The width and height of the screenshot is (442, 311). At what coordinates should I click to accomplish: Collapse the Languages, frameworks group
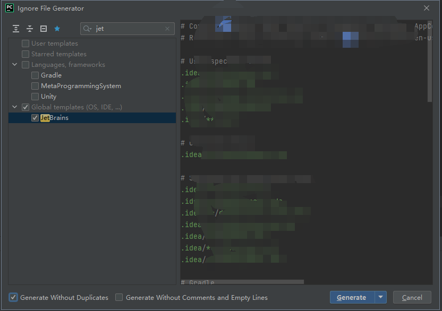point(15,65)
